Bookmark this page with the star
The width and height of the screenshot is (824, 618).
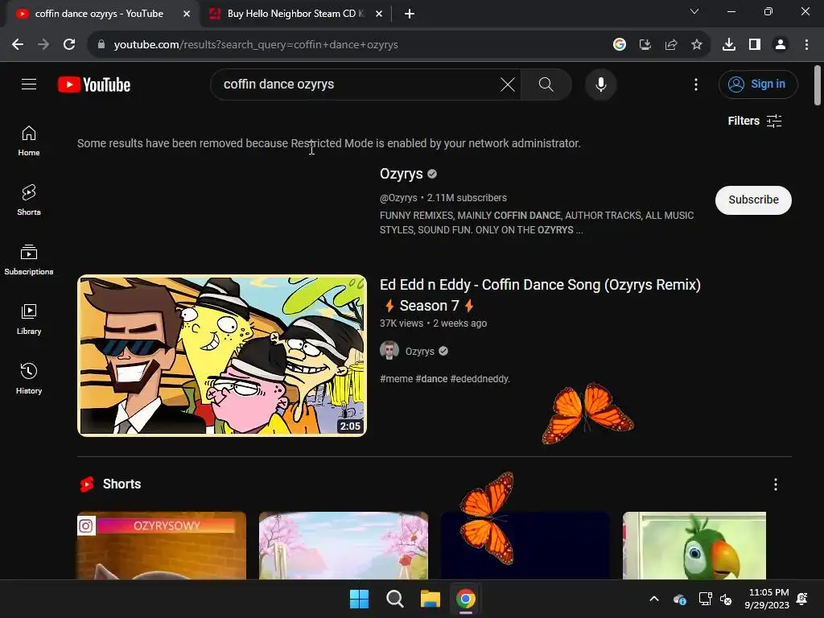pyautogui.click(x=697, y=45)
